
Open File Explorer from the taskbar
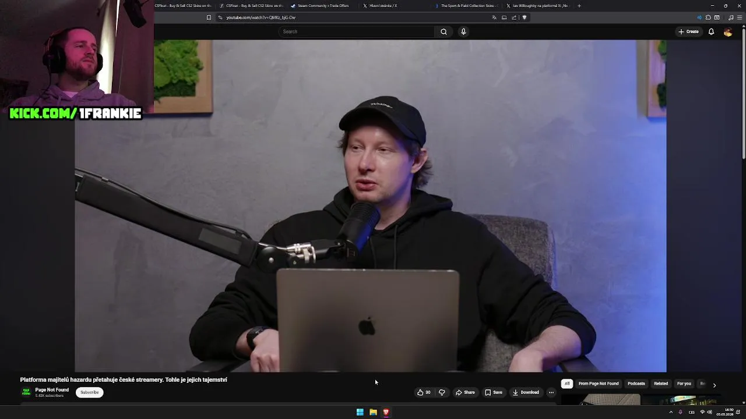pos(373,412)
